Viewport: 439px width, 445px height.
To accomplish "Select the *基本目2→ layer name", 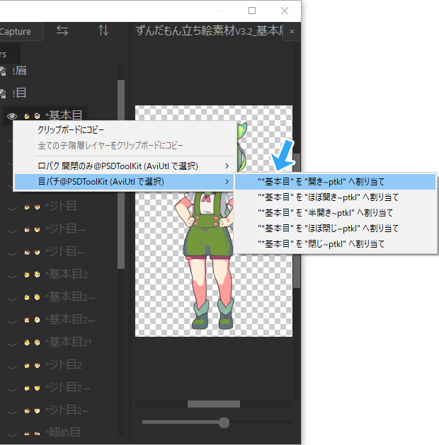I will pyautogui.click(x=70, y=297).
